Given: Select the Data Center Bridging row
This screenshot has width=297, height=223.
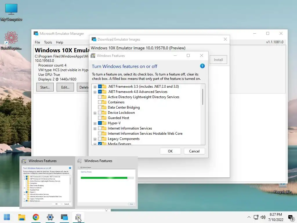Looking at the screenshot, I should [x=124, y=107].
